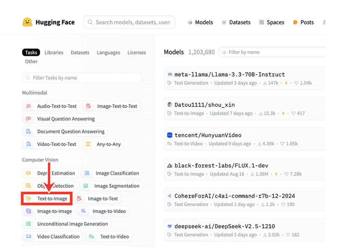Click the Image-Text-to-Text task icon
The image size is (350, 248).
point(88,106)
